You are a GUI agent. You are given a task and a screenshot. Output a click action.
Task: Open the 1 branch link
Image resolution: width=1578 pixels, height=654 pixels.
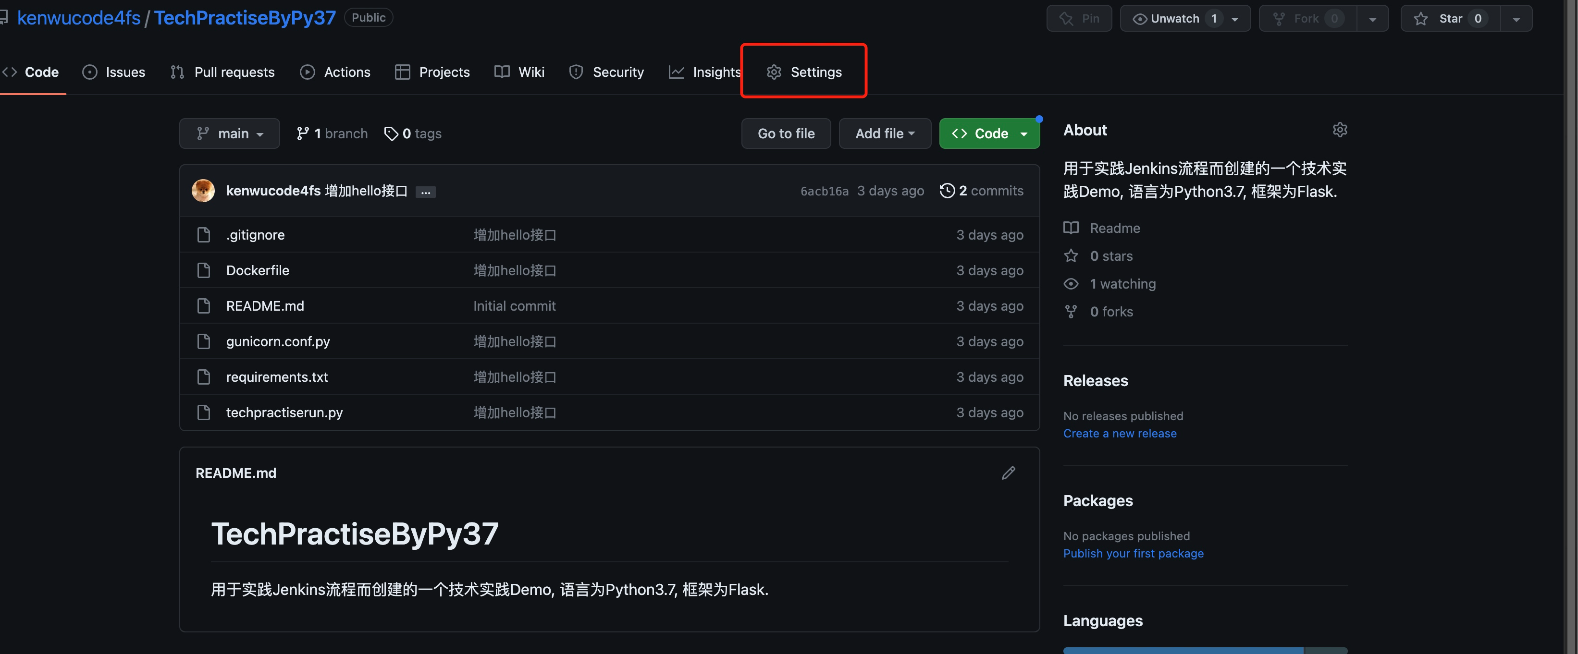(332, 133)
